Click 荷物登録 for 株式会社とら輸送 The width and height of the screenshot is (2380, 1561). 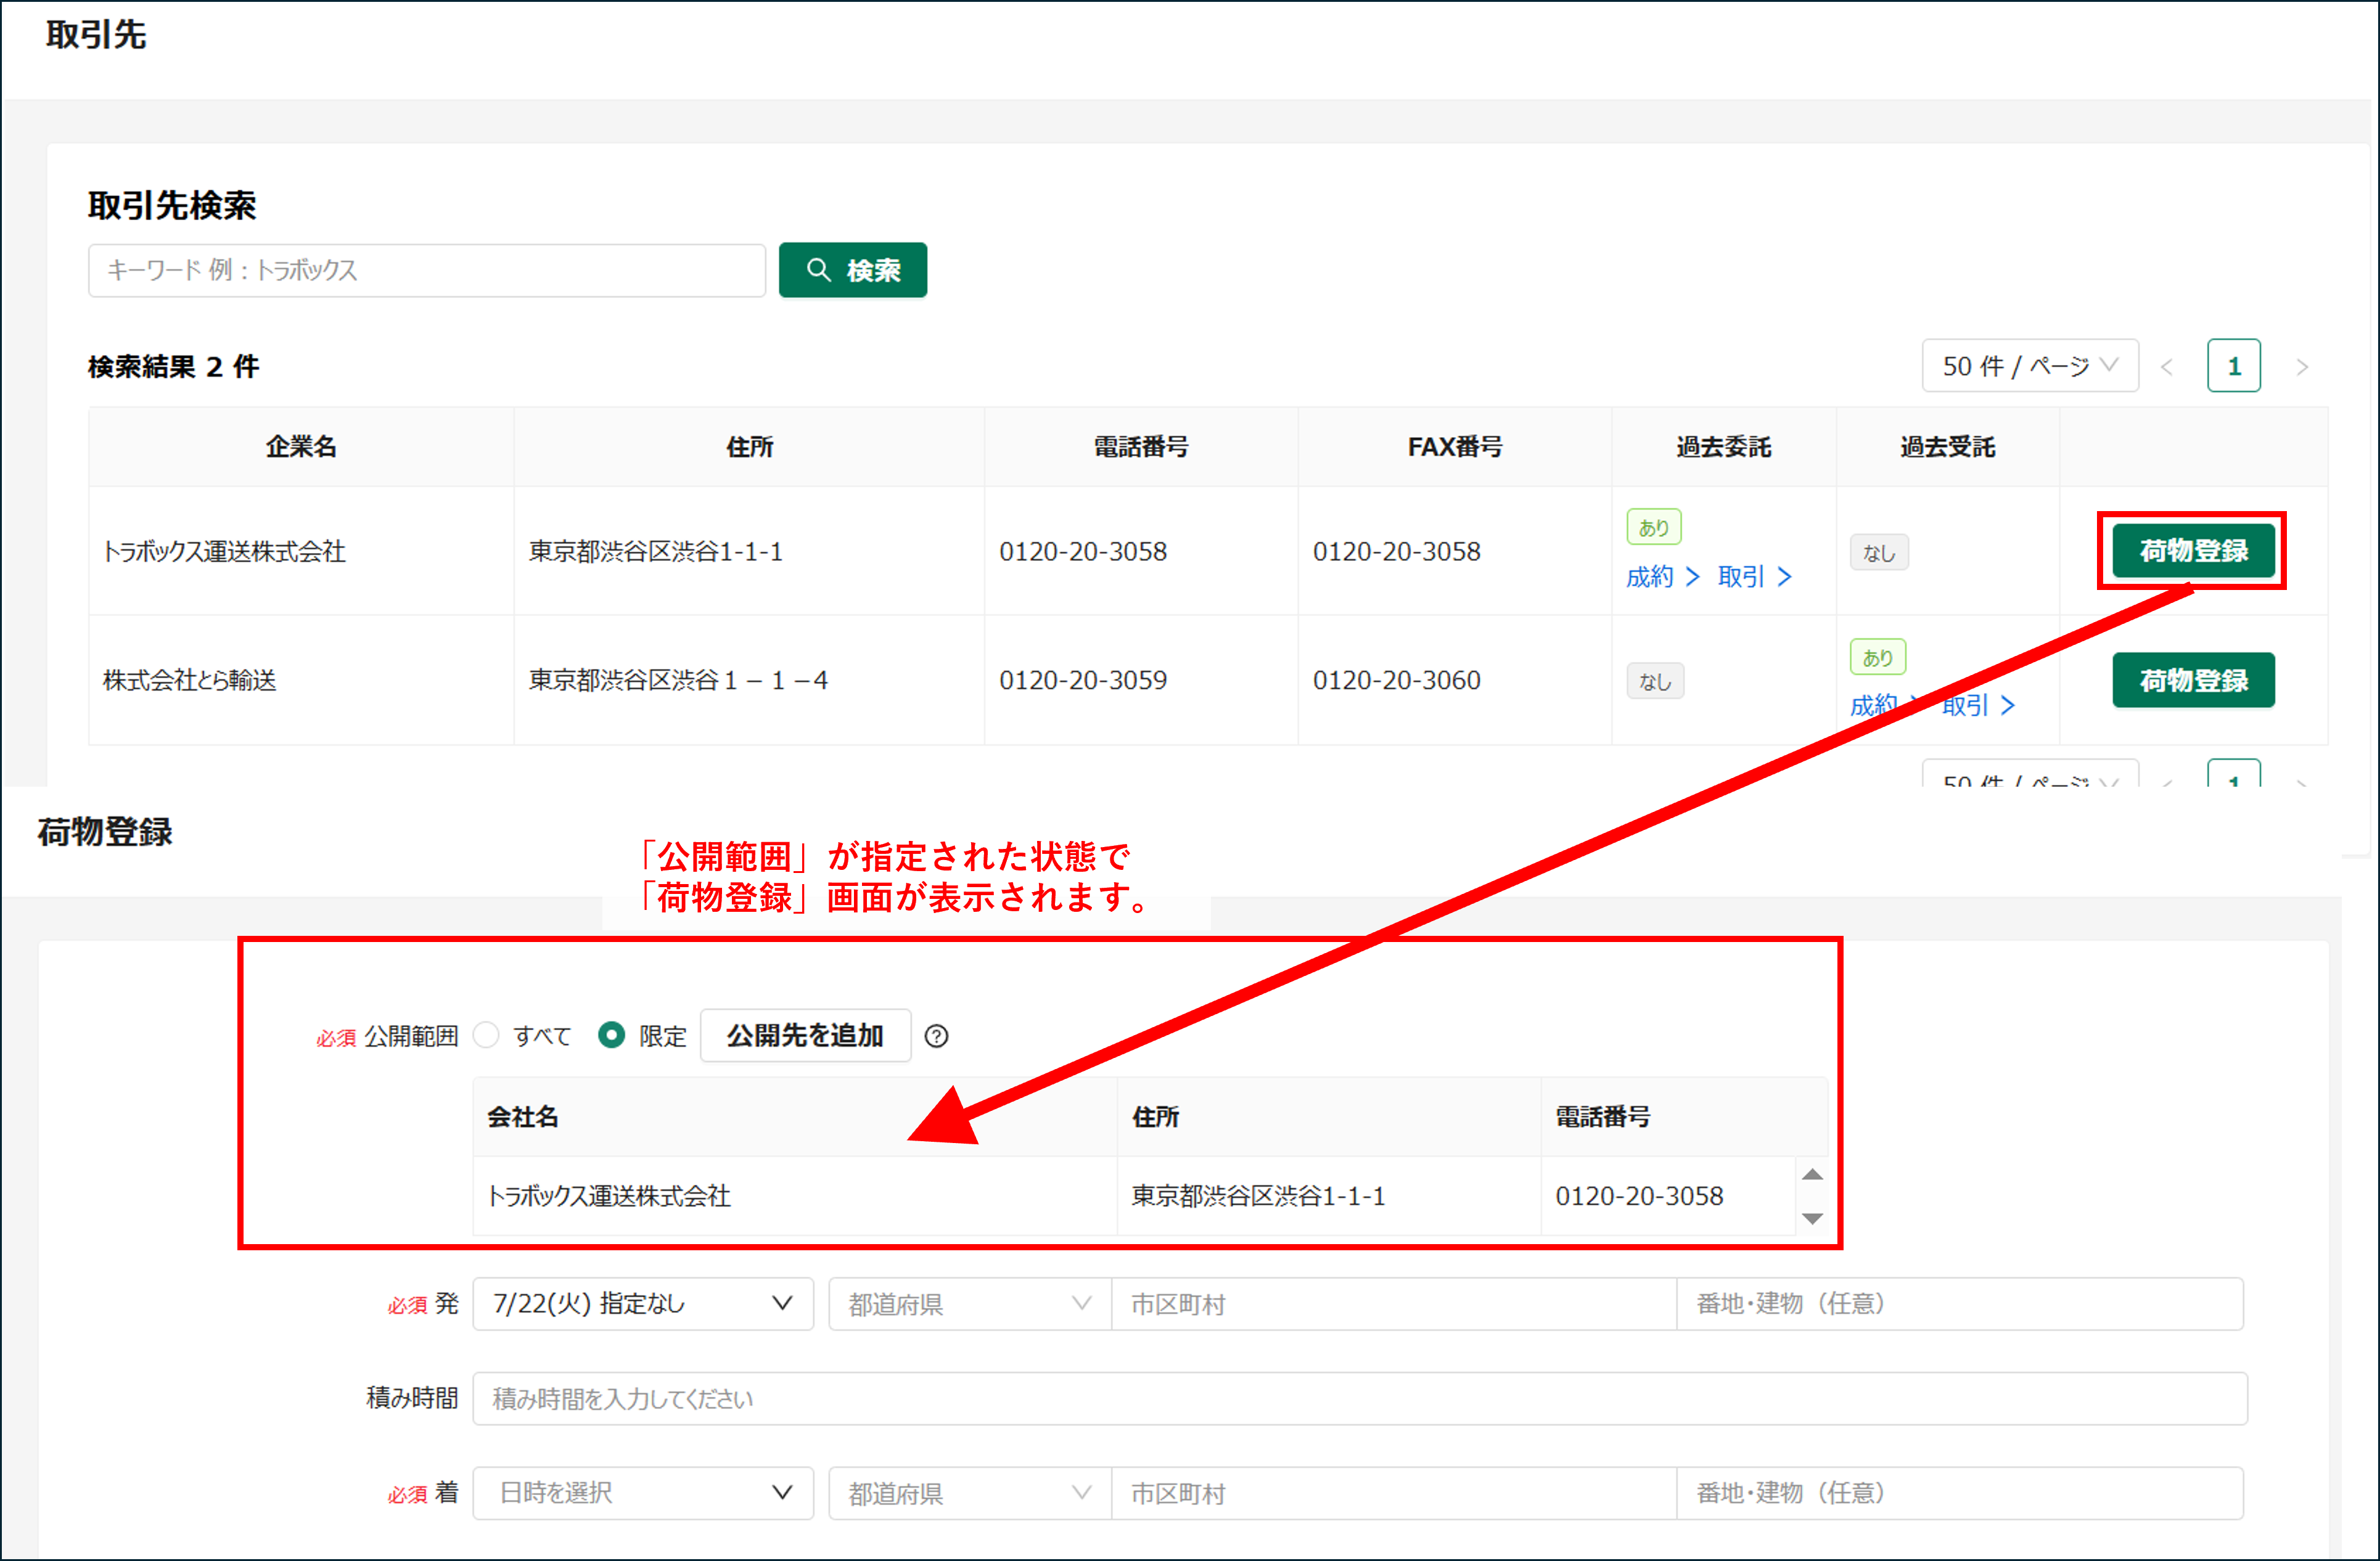click(x=2193, y=680)
